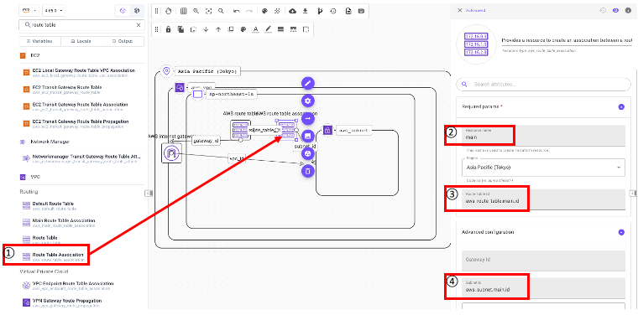Click the line color pencil icon
The width and height of the screenshot is (638, 315).
click(x=268, y=29)
